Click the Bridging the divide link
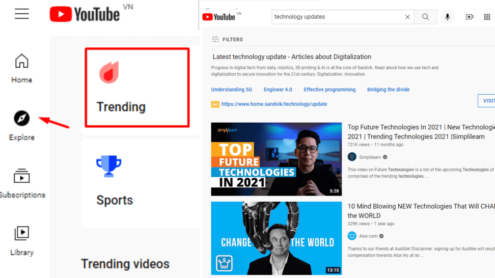This screenshot has width=495, height=278. coord(388,90)
